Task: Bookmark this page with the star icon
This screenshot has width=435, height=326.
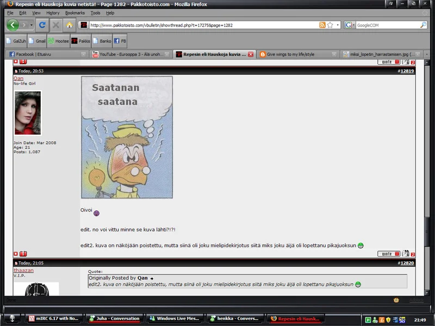Action: [330, 25]
